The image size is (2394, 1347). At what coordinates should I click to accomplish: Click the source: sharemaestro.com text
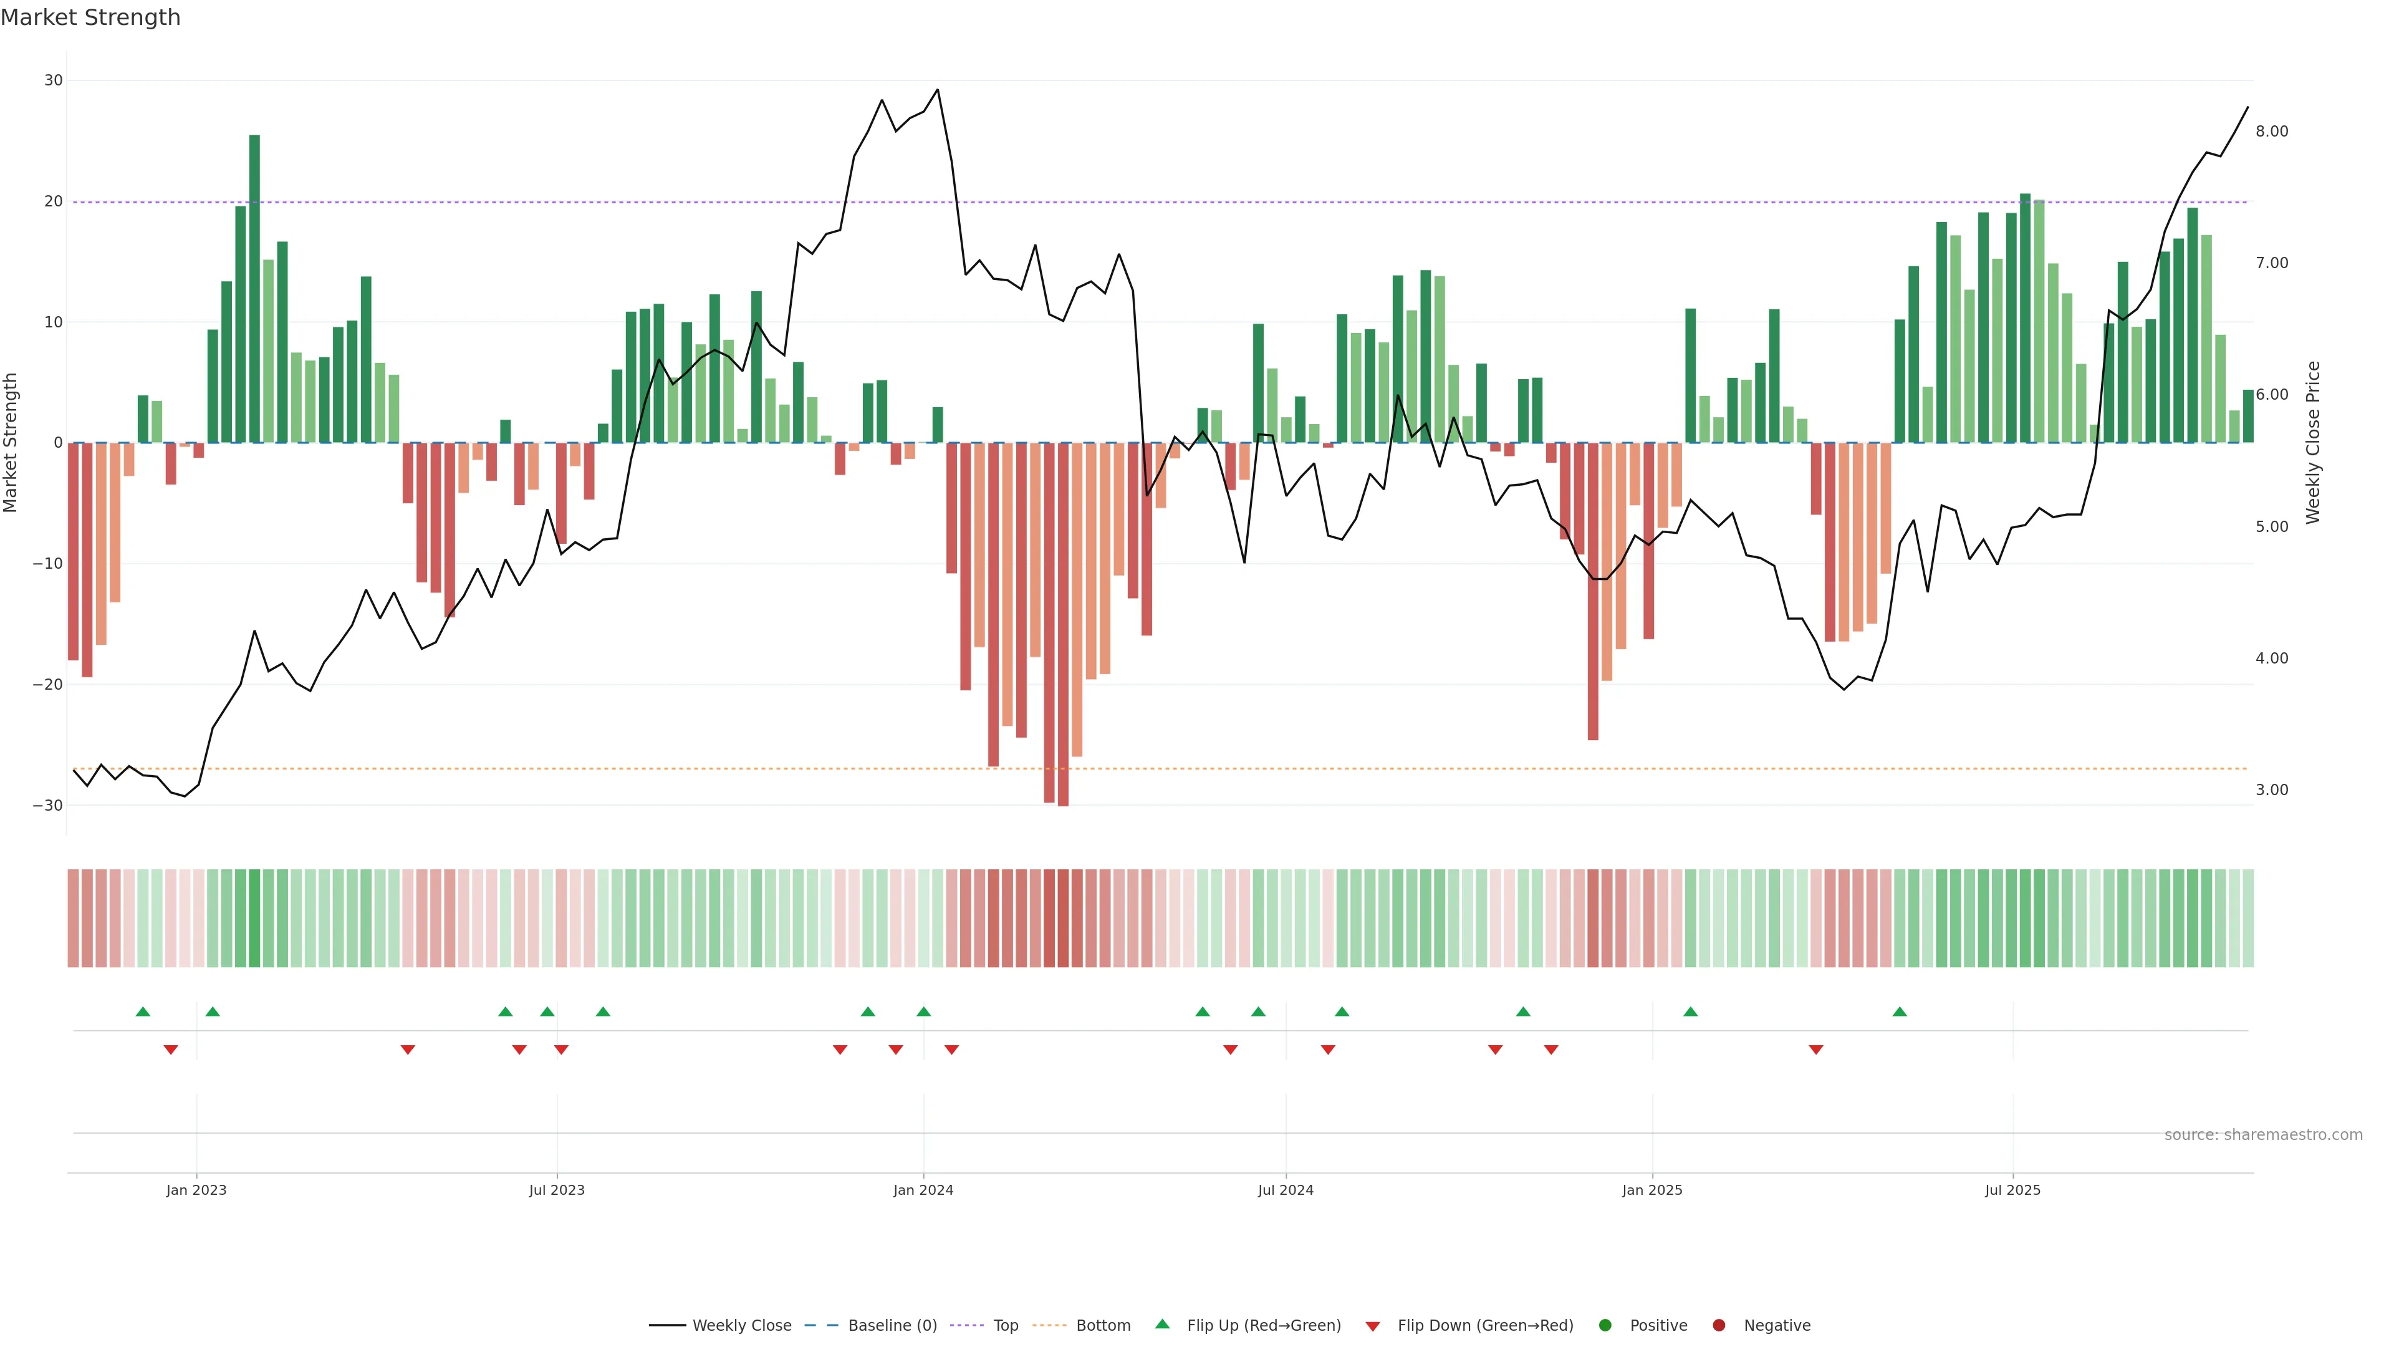pos(2263,1134)
